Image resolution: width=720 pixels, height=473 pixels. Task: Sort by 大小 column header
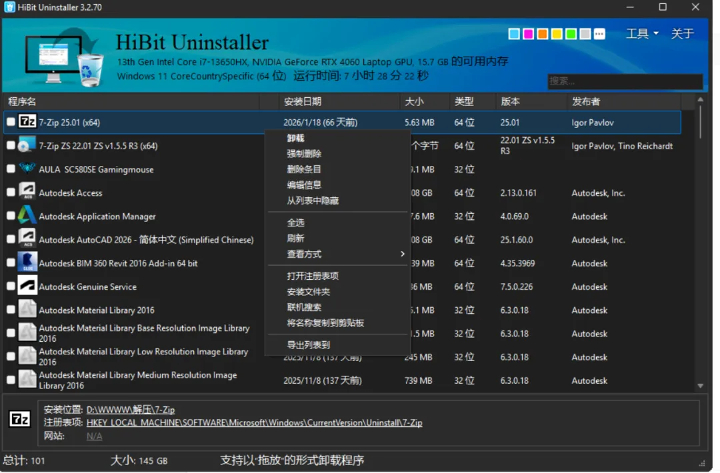tap(424, 101)
